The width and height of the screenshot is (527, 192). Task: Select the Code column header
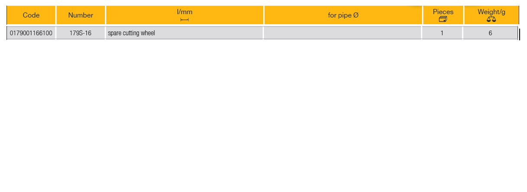(31, 15)
